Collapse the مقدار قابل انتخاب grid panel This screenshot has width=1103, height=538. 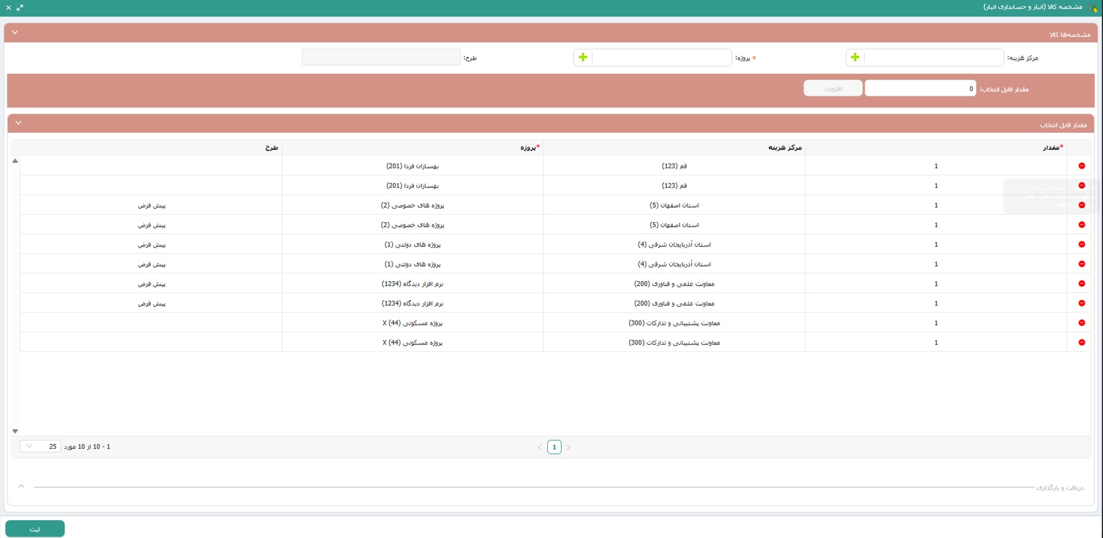click(18, 123)
